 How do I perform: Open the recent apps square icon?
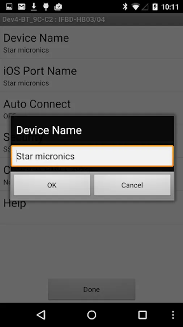coord(142,315)
